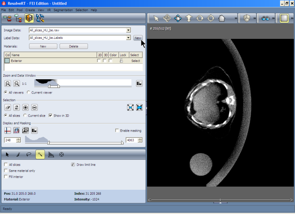Viewport: 295px width, 214px height.
Task: Click the add to selection plus icon
Action: (x=25, y=108)
